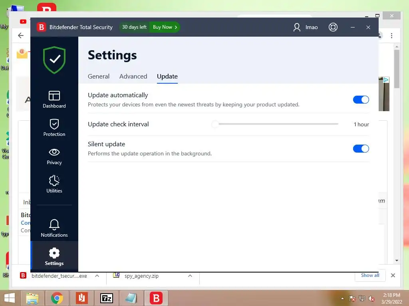
Task: Click the Buy Now button
Action: (x=165, y=27)
